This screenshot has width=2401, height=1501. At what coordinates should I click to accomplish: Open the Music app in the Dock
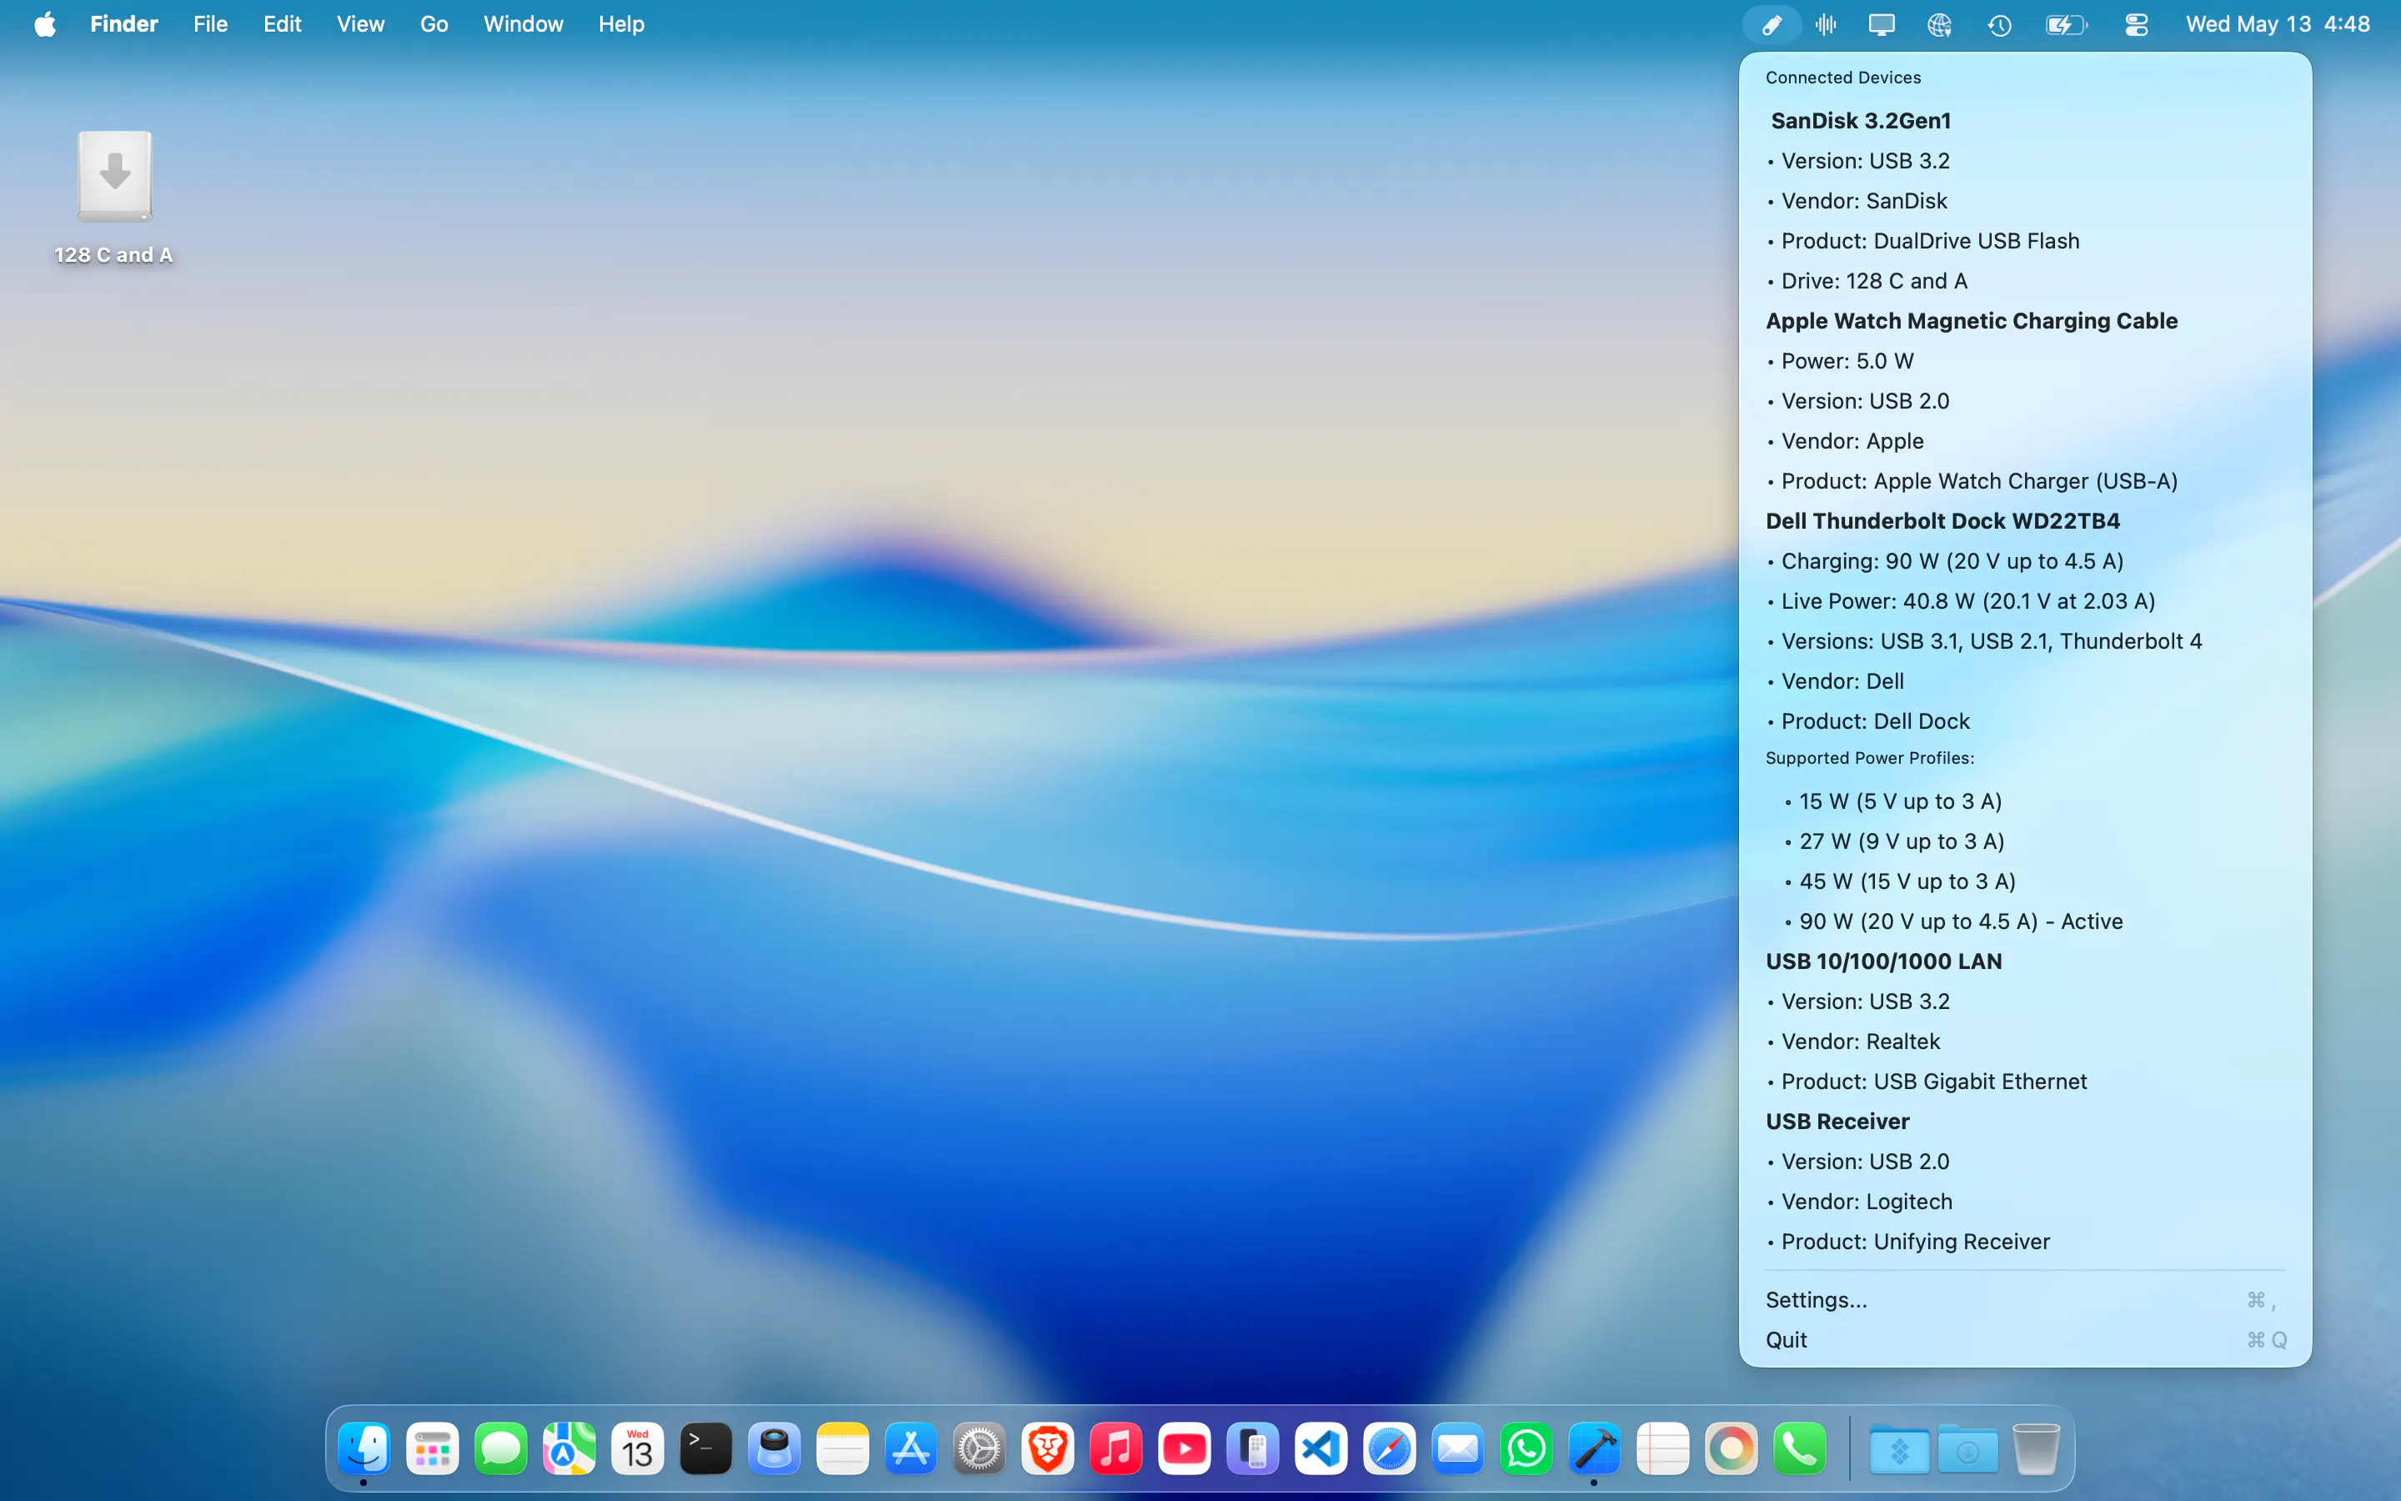click(1116, 1448)
